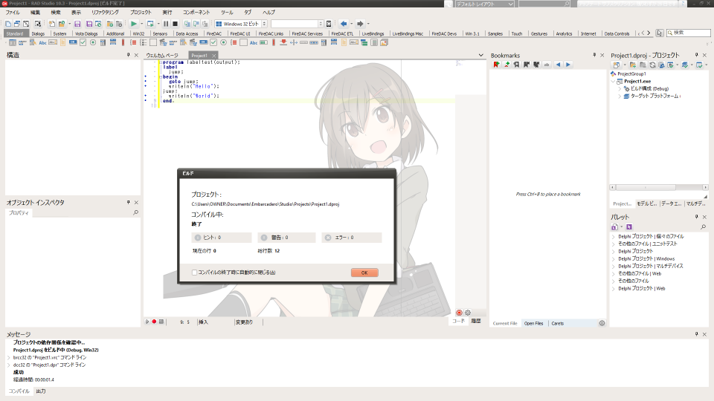Click the macro record red circle in status bar
The image size is (714, 401).
154,322
